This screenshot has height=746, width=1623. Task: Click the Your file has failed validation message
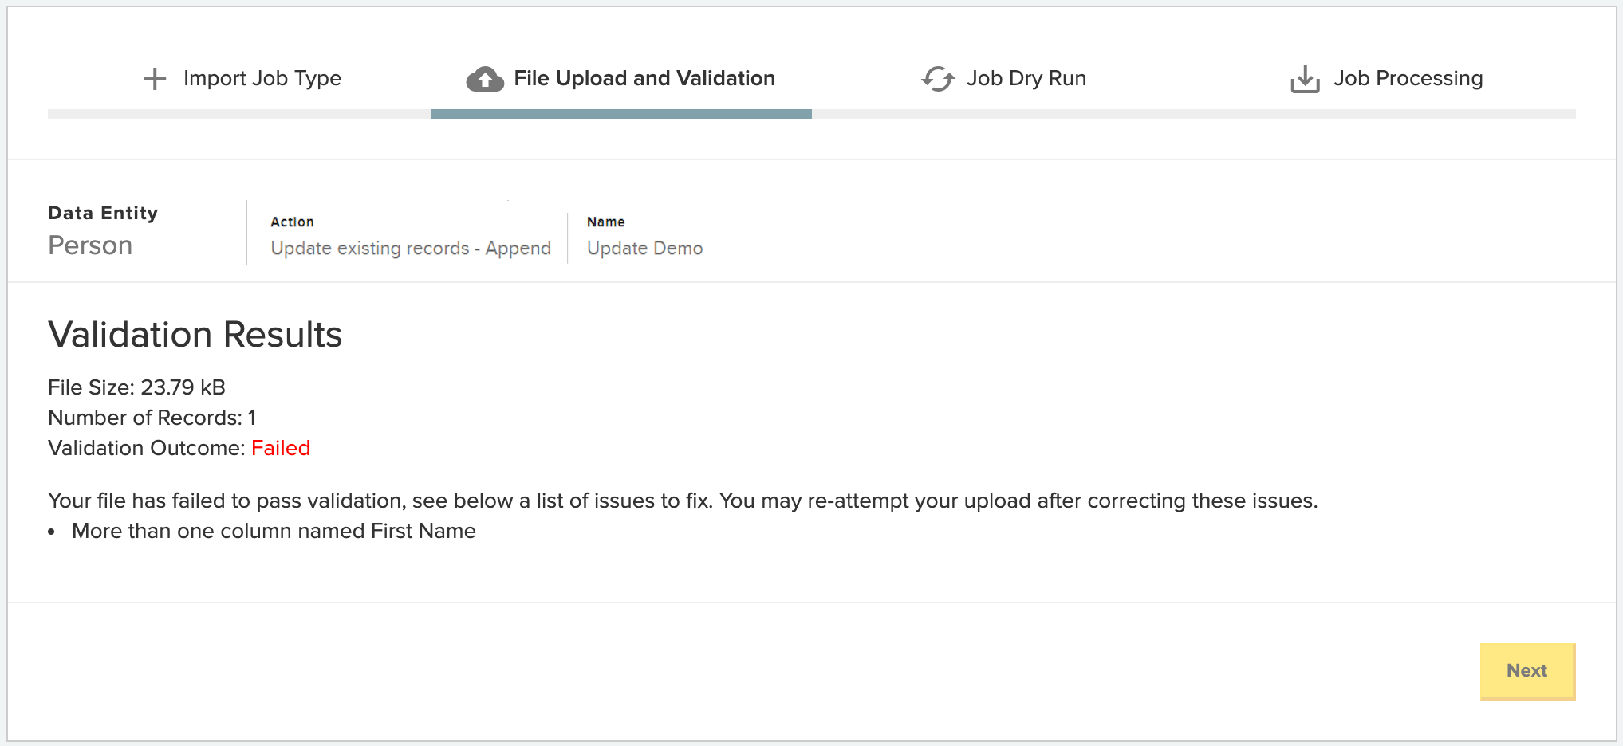683,501
